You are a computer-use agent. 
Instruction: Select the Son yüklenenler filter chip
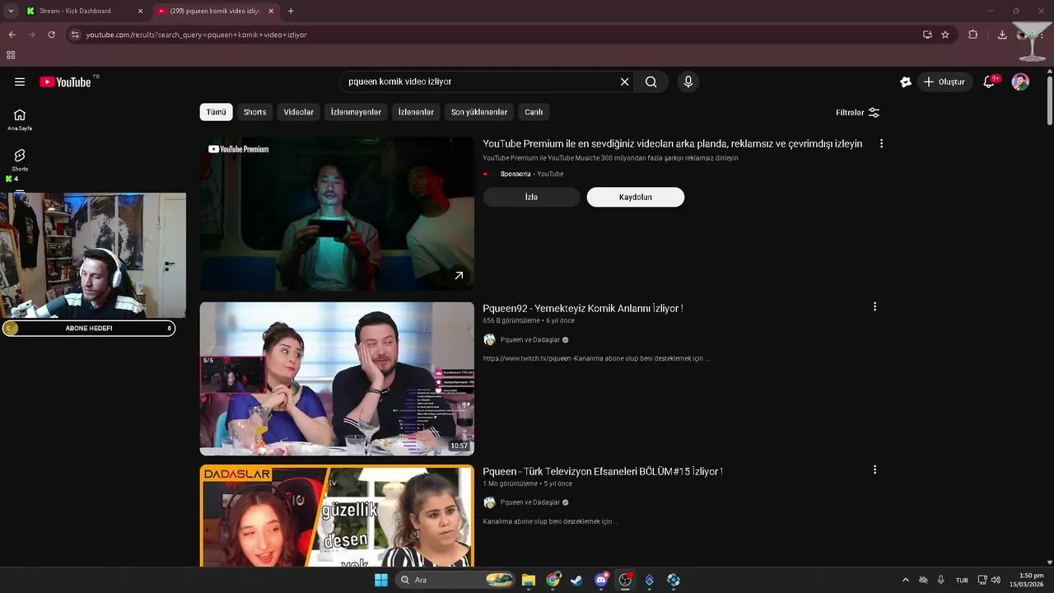tap(479, 112)
